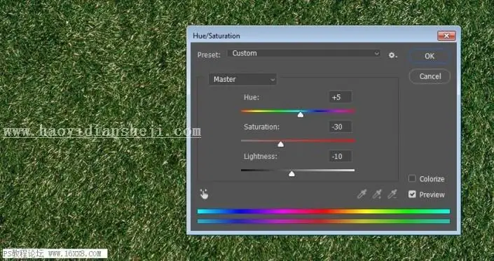Click the preset options gear icon

click(392, 55)
